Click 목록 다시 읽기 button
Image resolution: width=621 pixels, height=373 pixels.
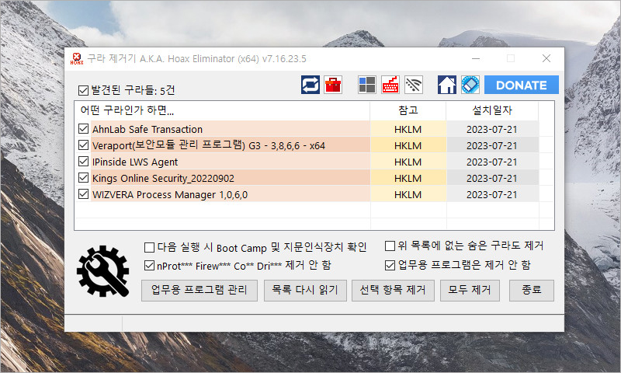point(305,290)
